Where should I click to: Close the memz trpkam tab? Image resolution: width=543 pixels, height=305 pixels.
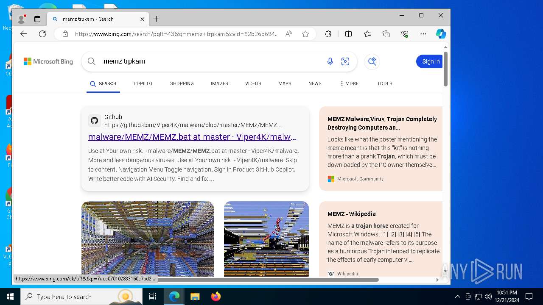pyautogui.click(x=142, y=19)
